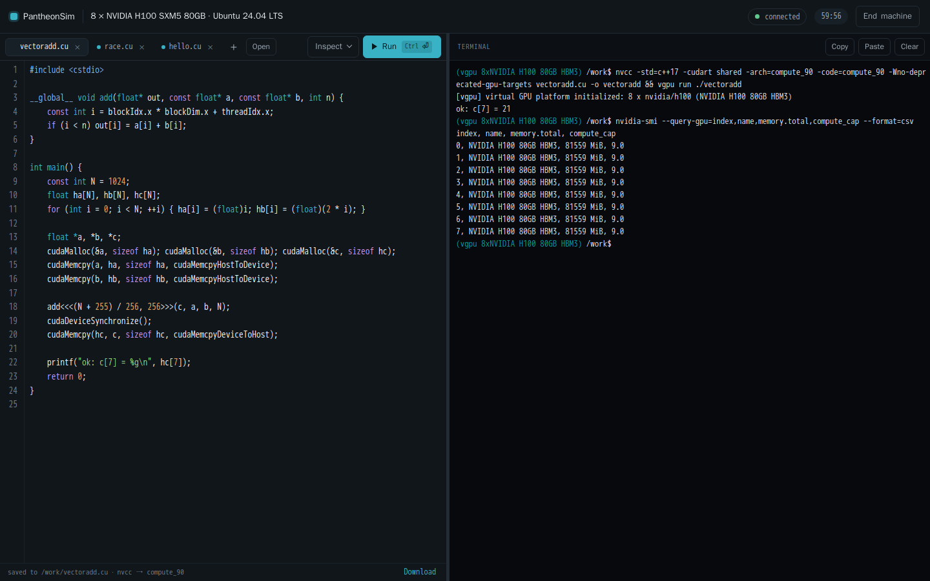Add a new file tab with plus icon
The width and height of the screenshot is (930, 581).
(234, 47)
